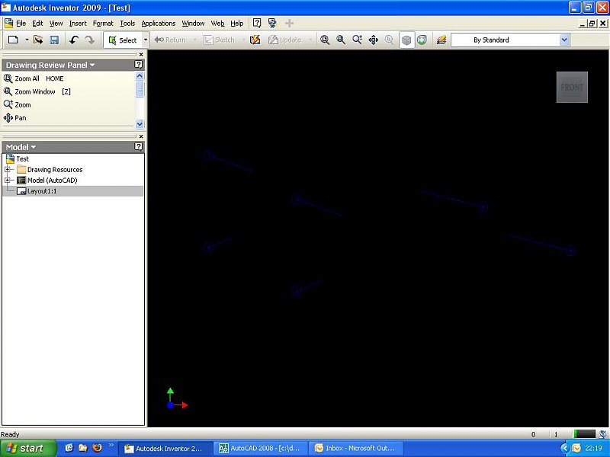
Task: Toggle the shaded display cube icon
Action: click(x=406, y=40)
